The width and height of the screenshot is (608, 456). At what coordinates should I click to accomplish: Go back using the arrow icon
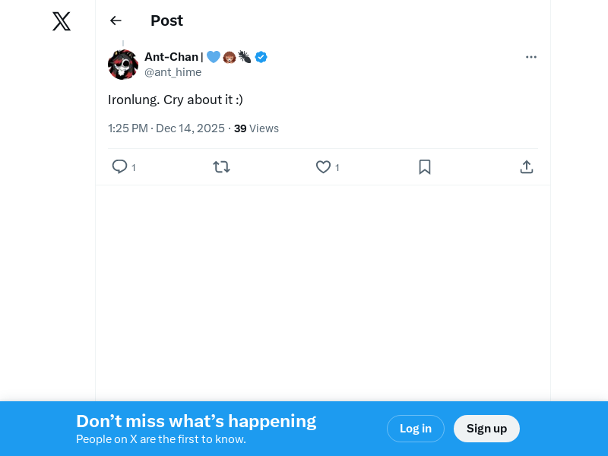coord(116,21)
